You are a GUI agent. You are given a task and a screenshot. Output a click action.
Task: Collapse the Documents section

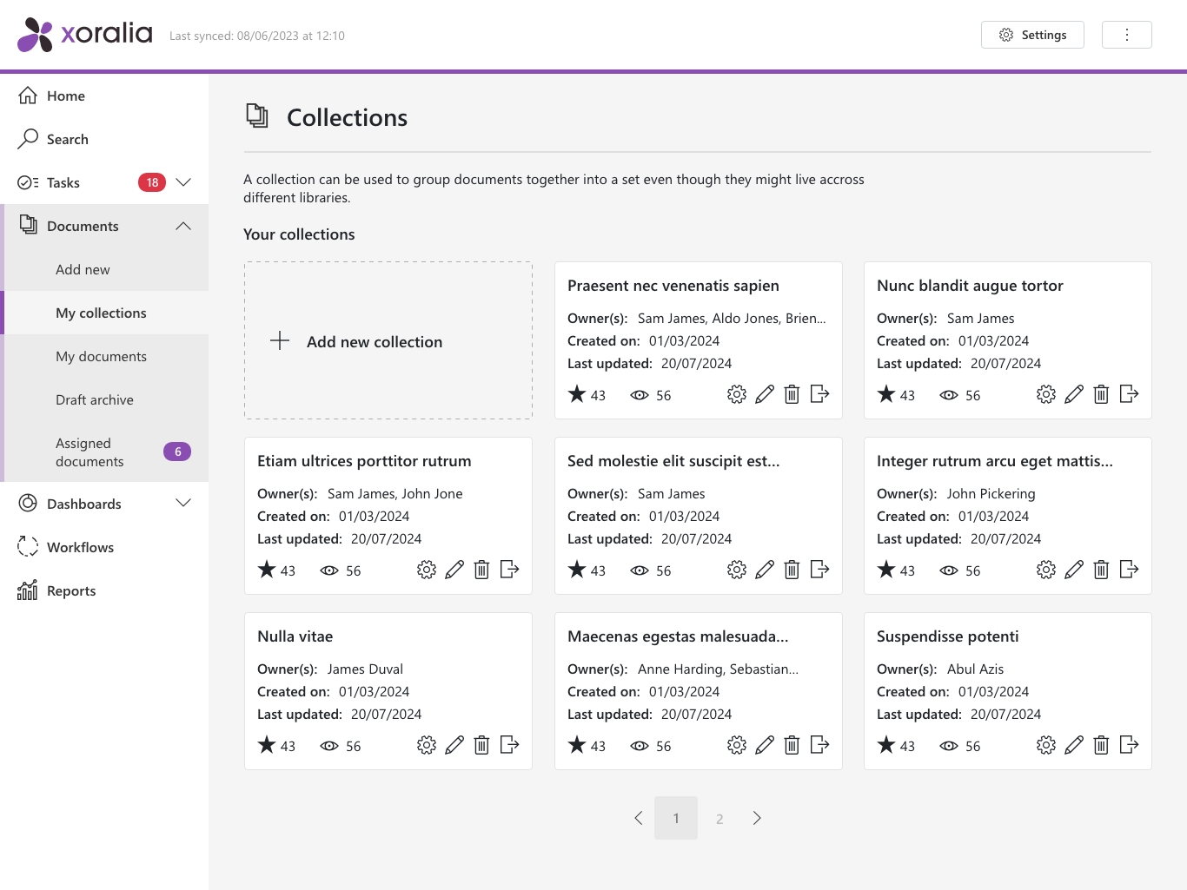tap(183, 226)
